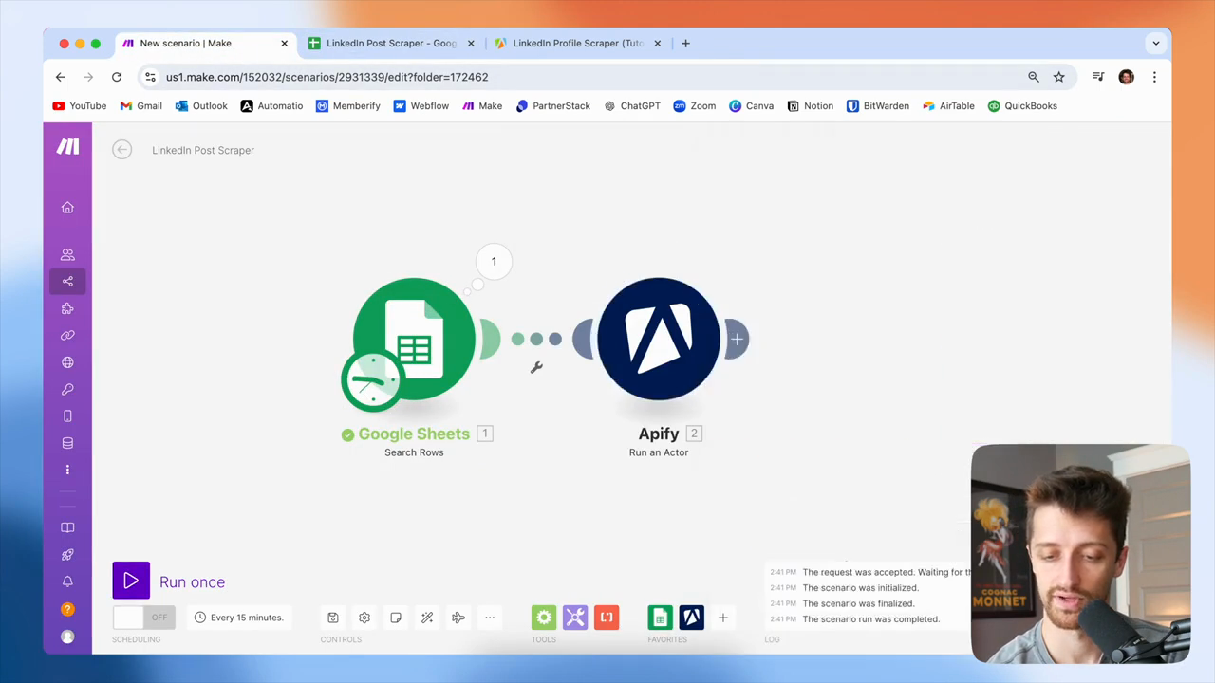Click the wrench icon between the modules
The image size is (1215, 683).
pyautogui.click(x=536, y=367)
